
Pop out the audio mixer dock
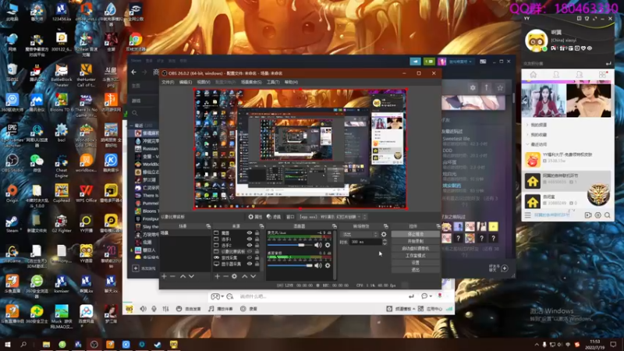pos(335,226)
